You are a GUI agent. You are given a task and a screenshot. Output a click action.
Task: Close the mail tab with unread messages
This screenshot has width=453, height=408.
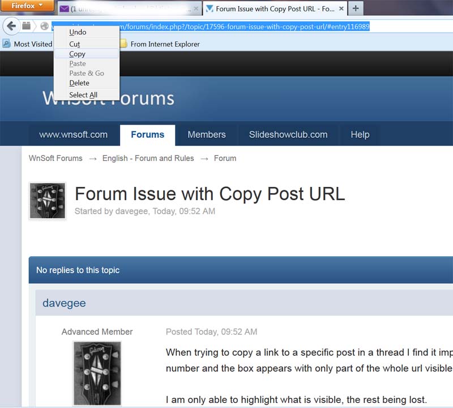[196, 8]
